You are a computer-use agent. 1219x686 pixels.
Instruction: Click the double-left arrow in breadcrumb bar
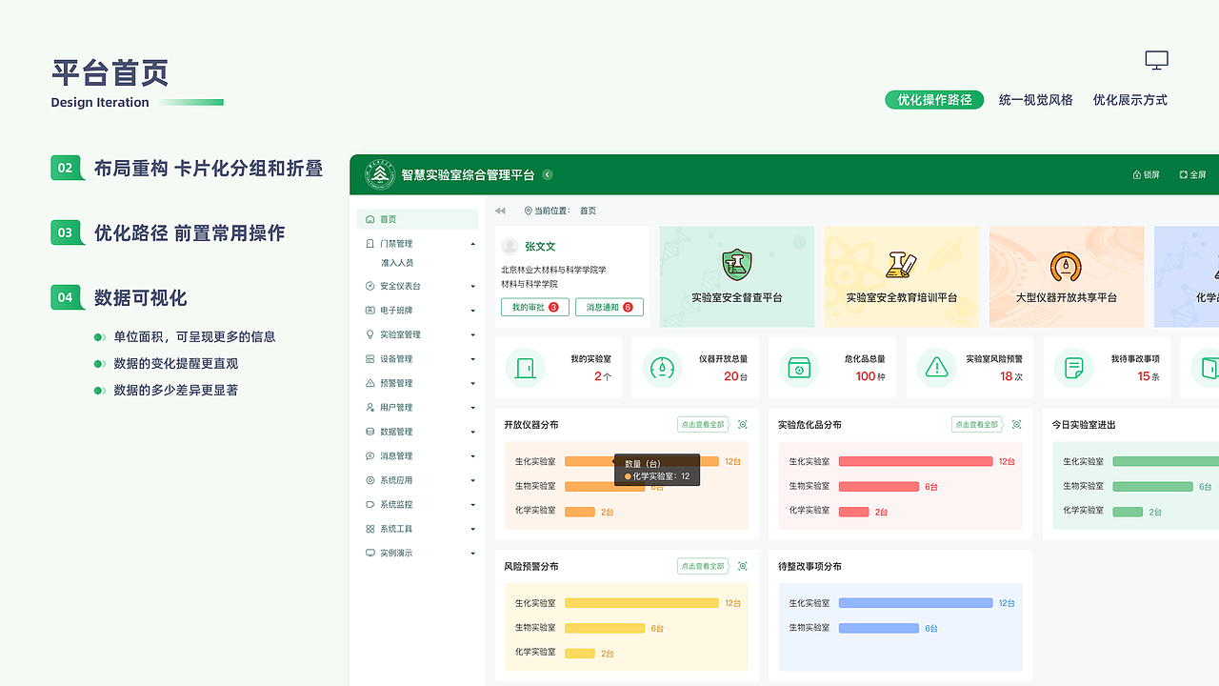click(500, 211)
